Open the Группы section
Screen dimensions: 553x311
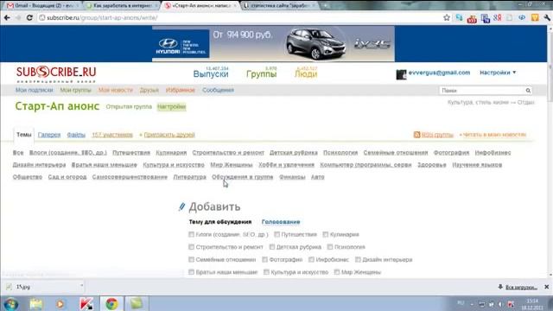[261, 74]
